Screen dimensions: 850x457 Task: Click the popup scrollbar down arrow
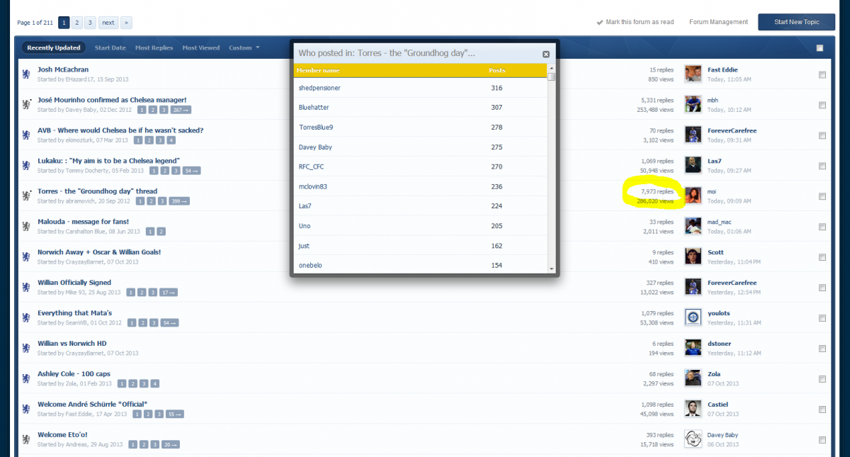pyautogui.click(x=552, y=269)
